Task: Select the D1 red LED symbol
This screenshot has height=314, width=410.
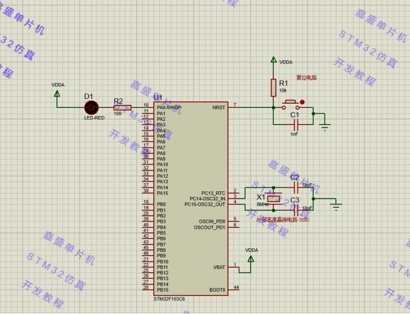Action: click(91, 108)
